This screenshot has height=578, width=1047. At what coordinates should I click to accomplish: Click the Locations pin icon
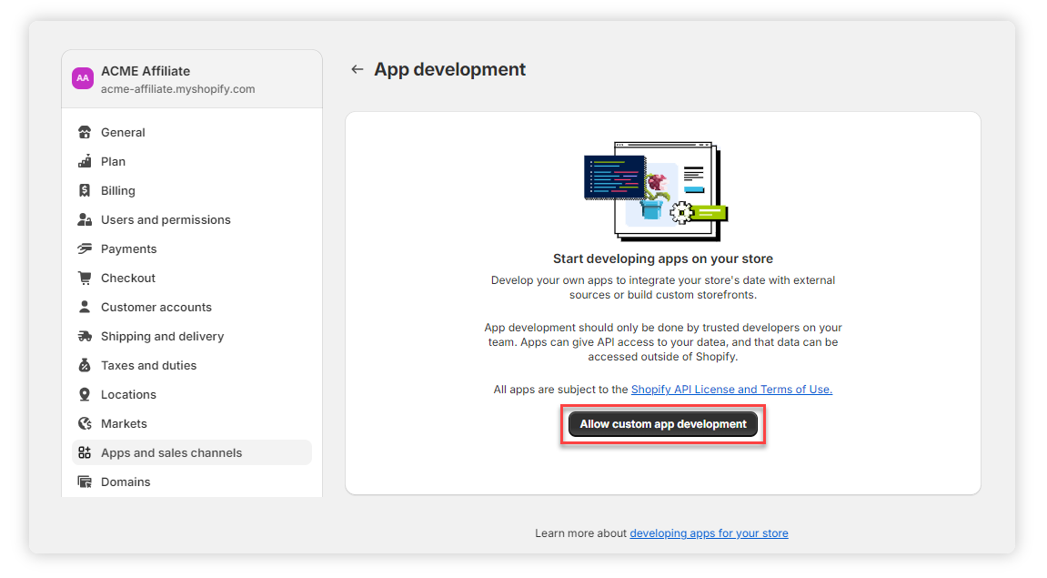coord(85,395)
